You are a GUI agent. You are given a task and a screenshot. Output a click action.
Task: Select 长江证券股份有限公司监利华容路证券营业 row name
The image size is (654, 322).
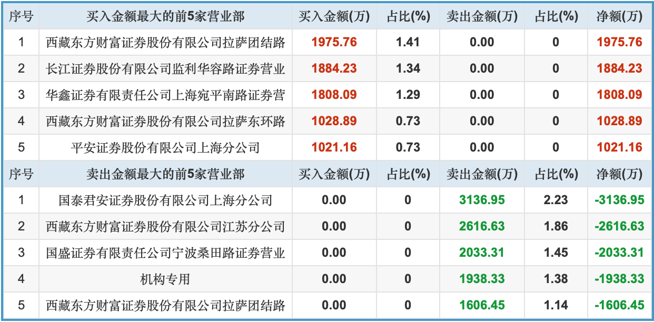coord(165,68)
